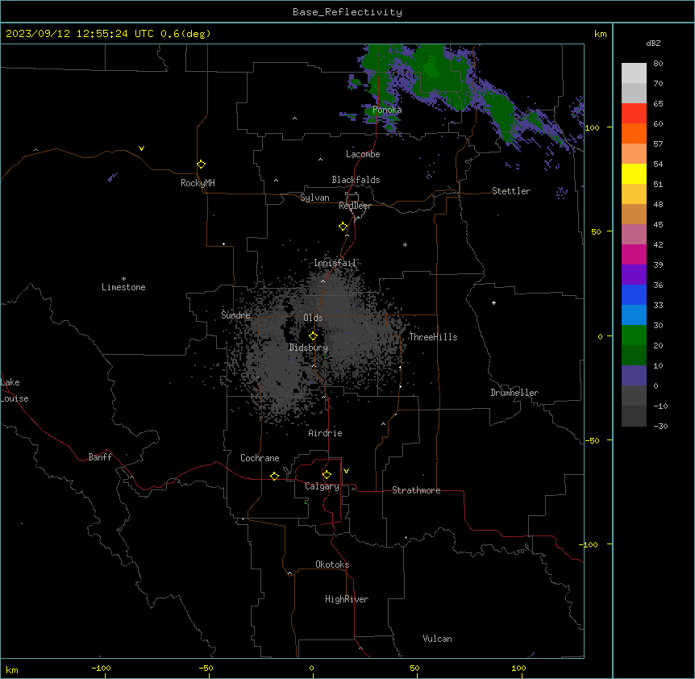Click the yellow V marker northwest of RockyMH
The width and height of the screenshot is (695, 679).
click(x=141, y=148)
